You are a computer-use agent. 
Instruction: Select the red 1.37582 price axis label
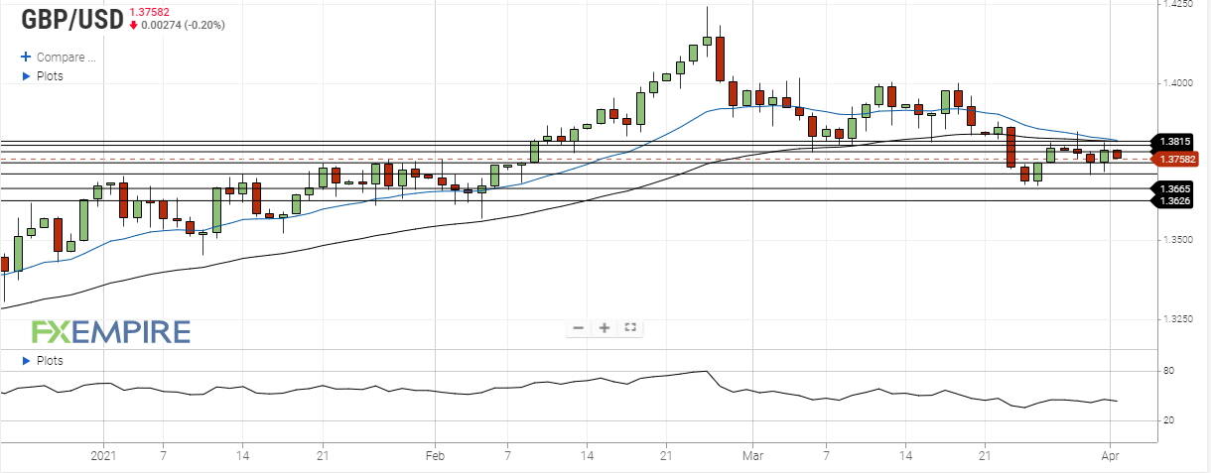click(x=1174, y=159)
